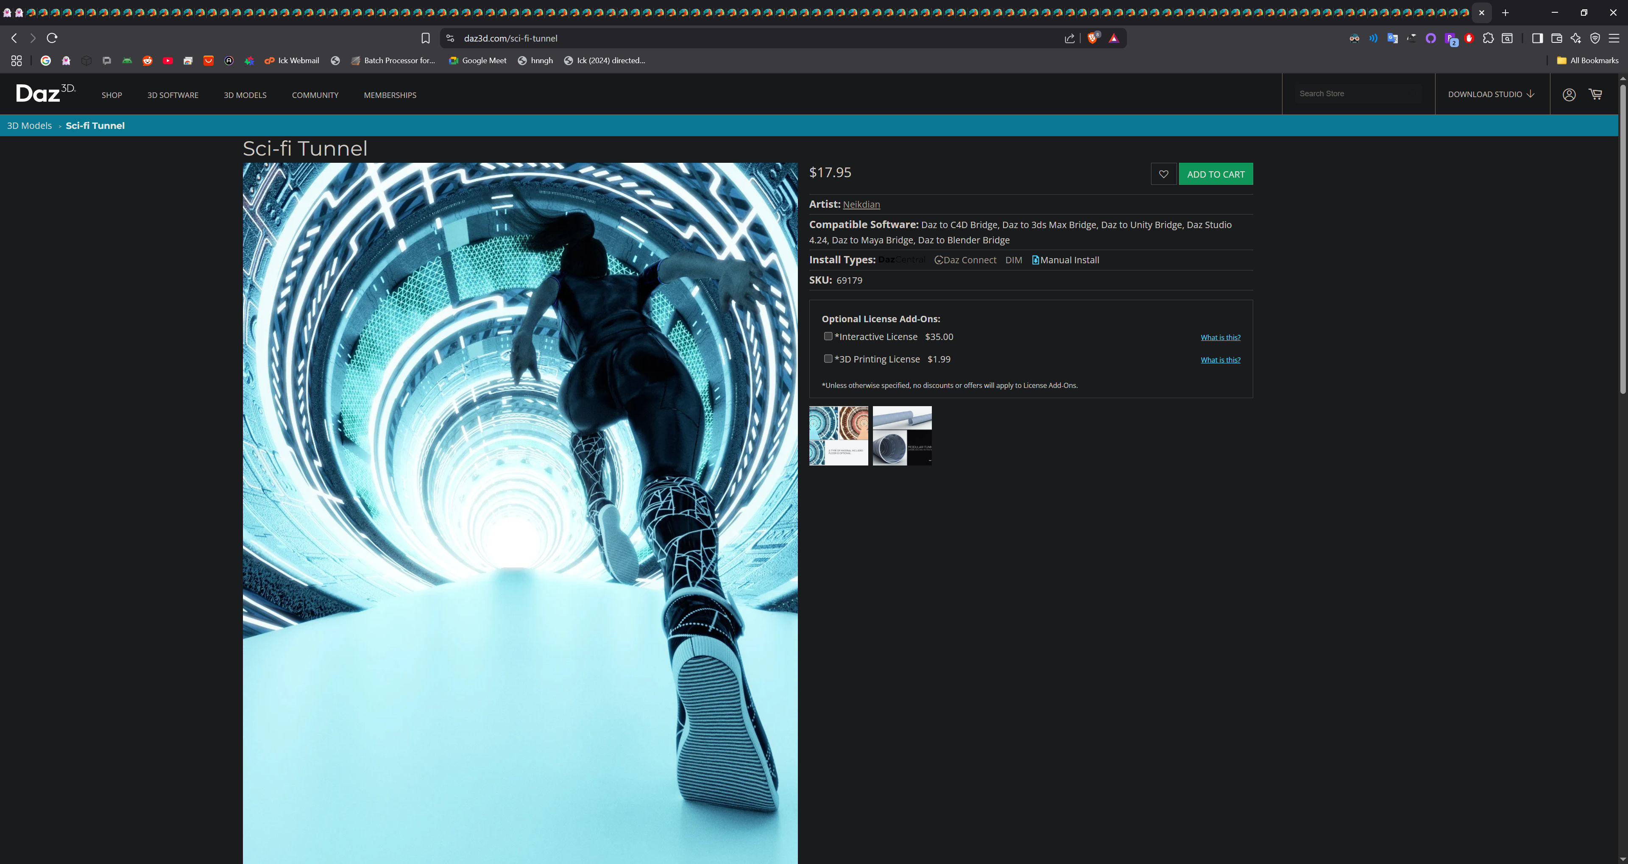
Task: Toggle the browser sidebar panel icon
Action: [1538, 39]
